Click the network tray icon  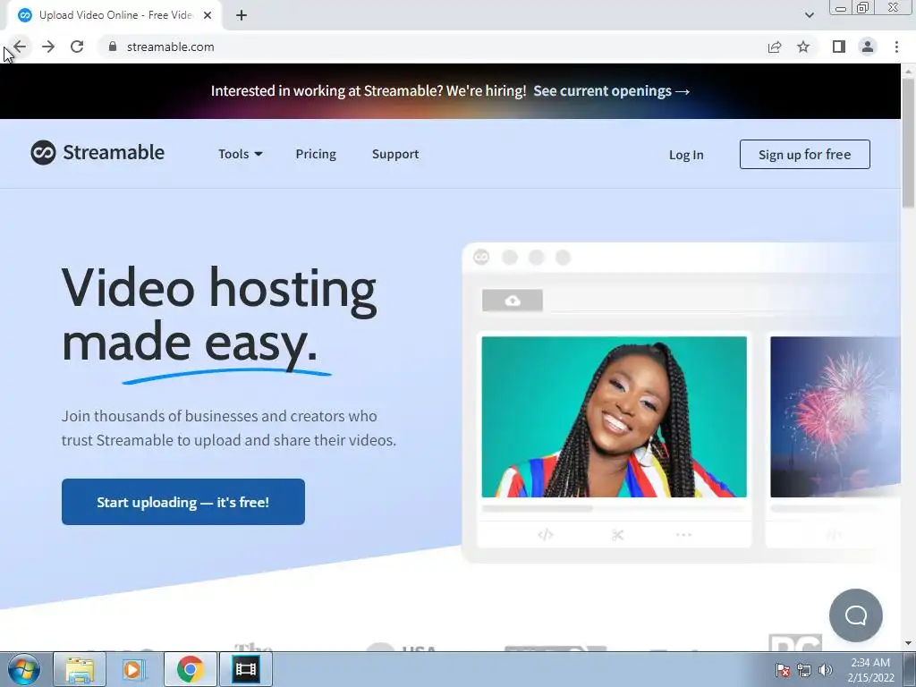point(804,670)
